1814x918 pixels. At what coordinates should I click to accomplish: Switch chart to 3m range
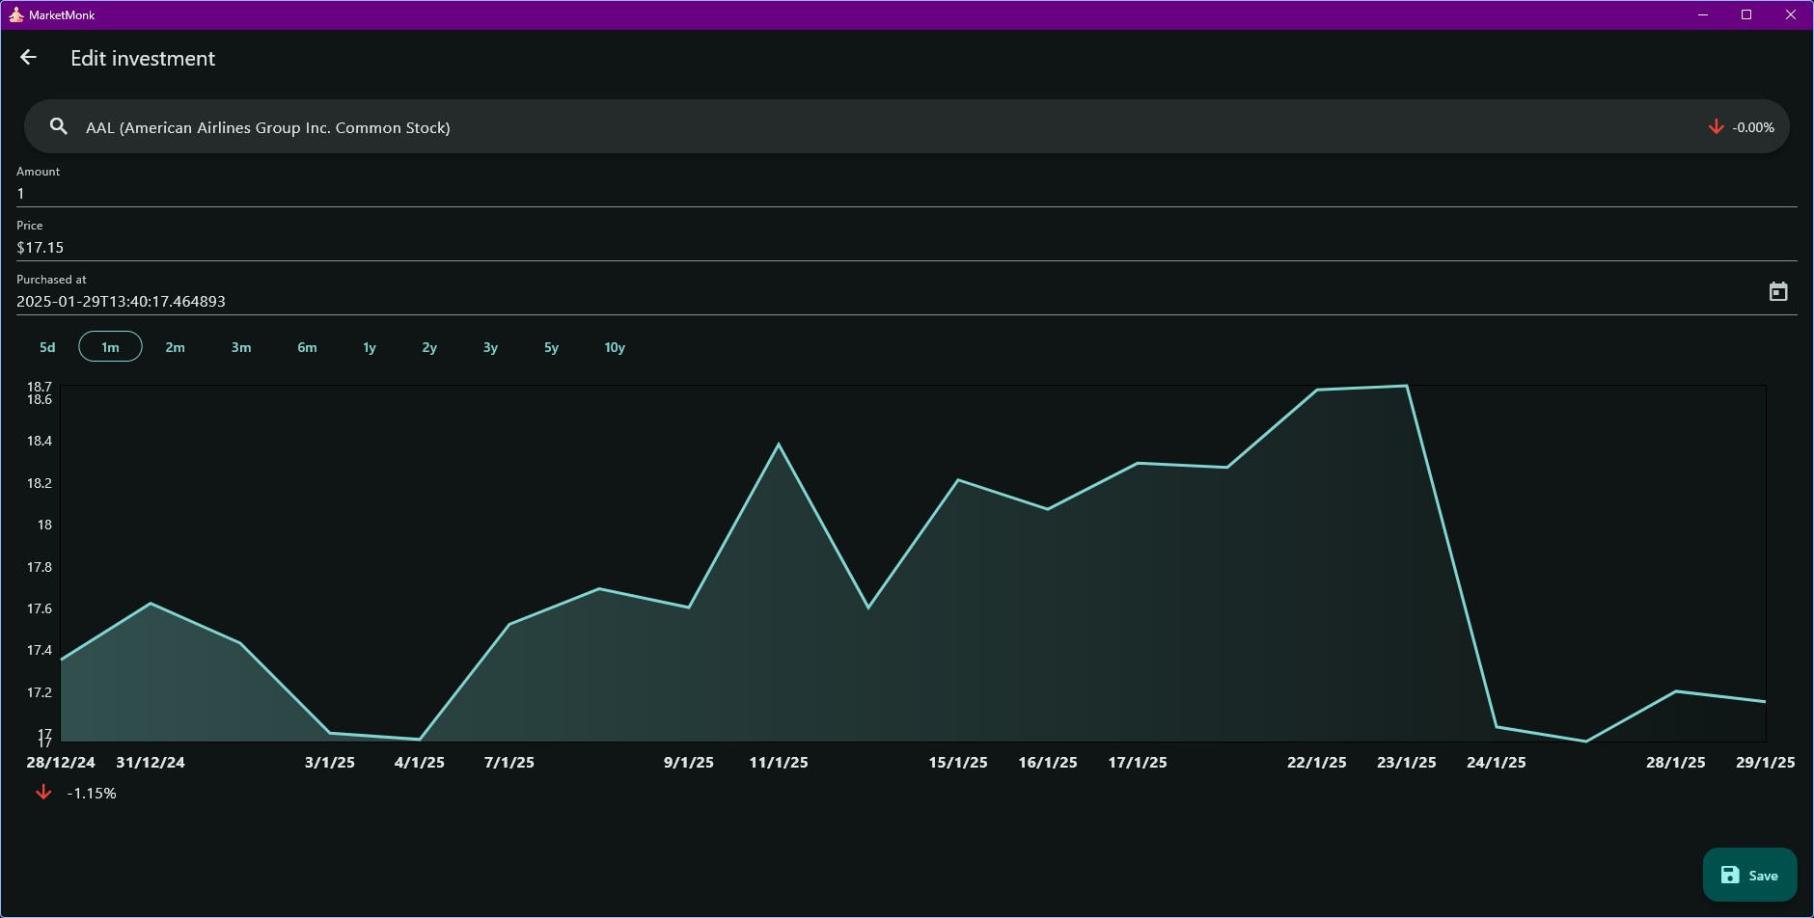click(x=241, y=347)
